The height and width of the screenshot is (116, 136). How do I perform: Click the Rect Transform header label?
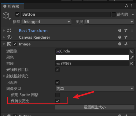(x=33, y=31)
